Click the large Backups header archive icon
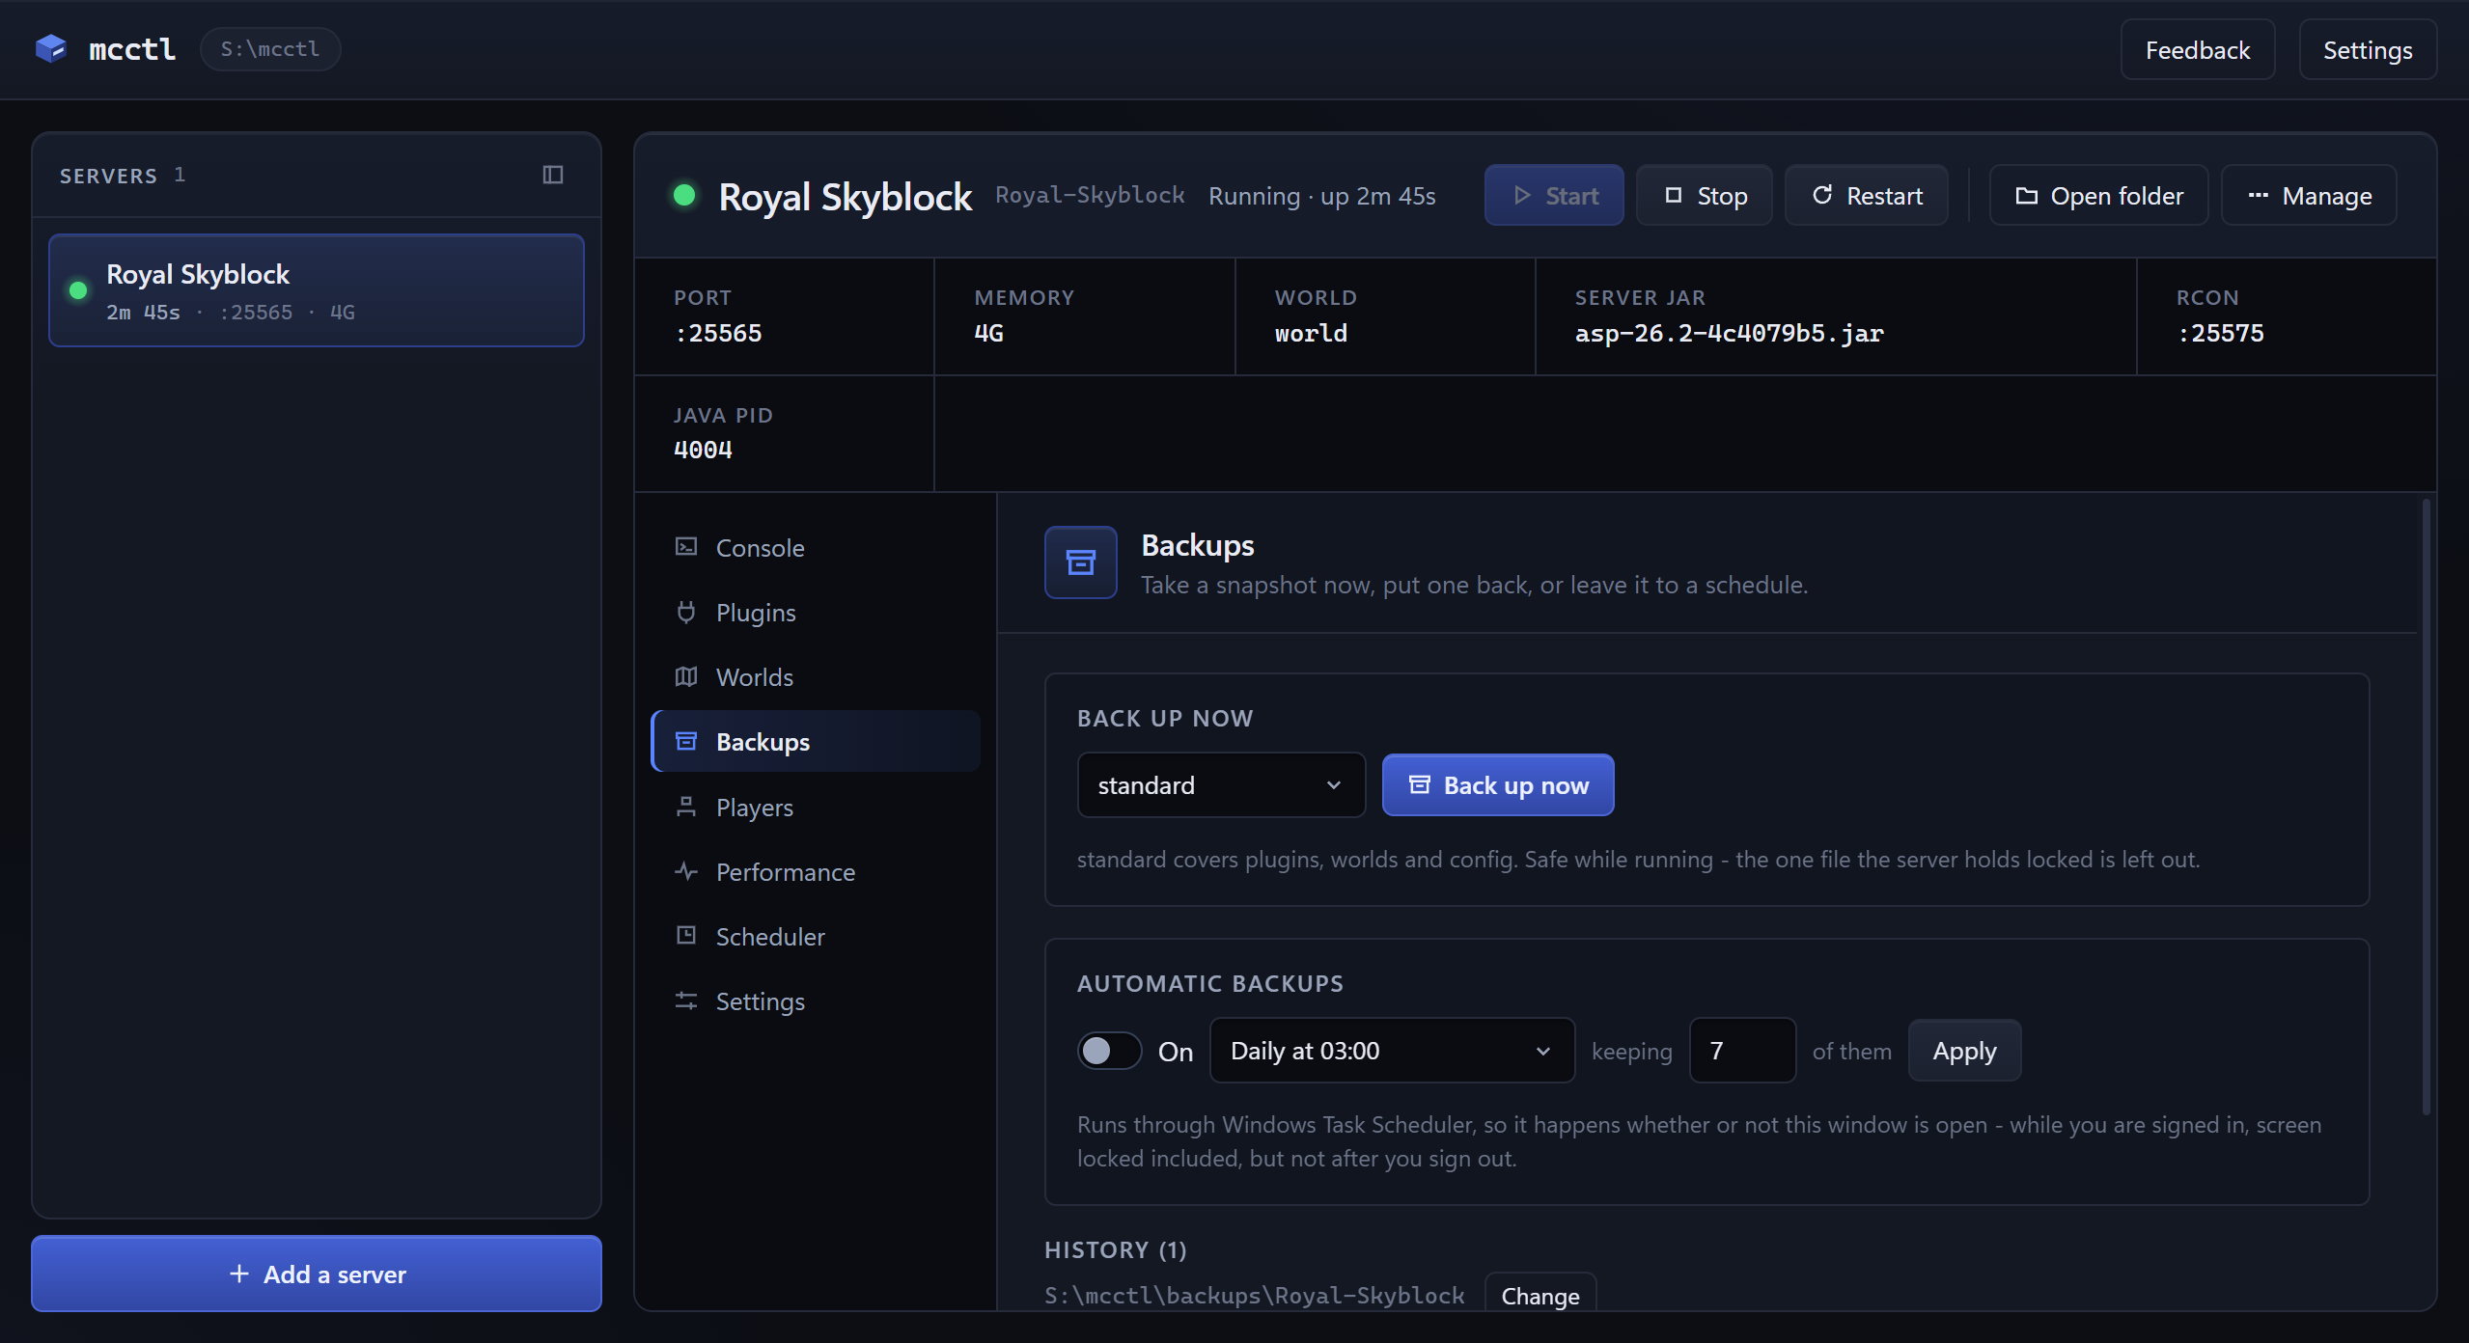The height and width of the screenshot is (1343, 2469). pos(1081,562)
